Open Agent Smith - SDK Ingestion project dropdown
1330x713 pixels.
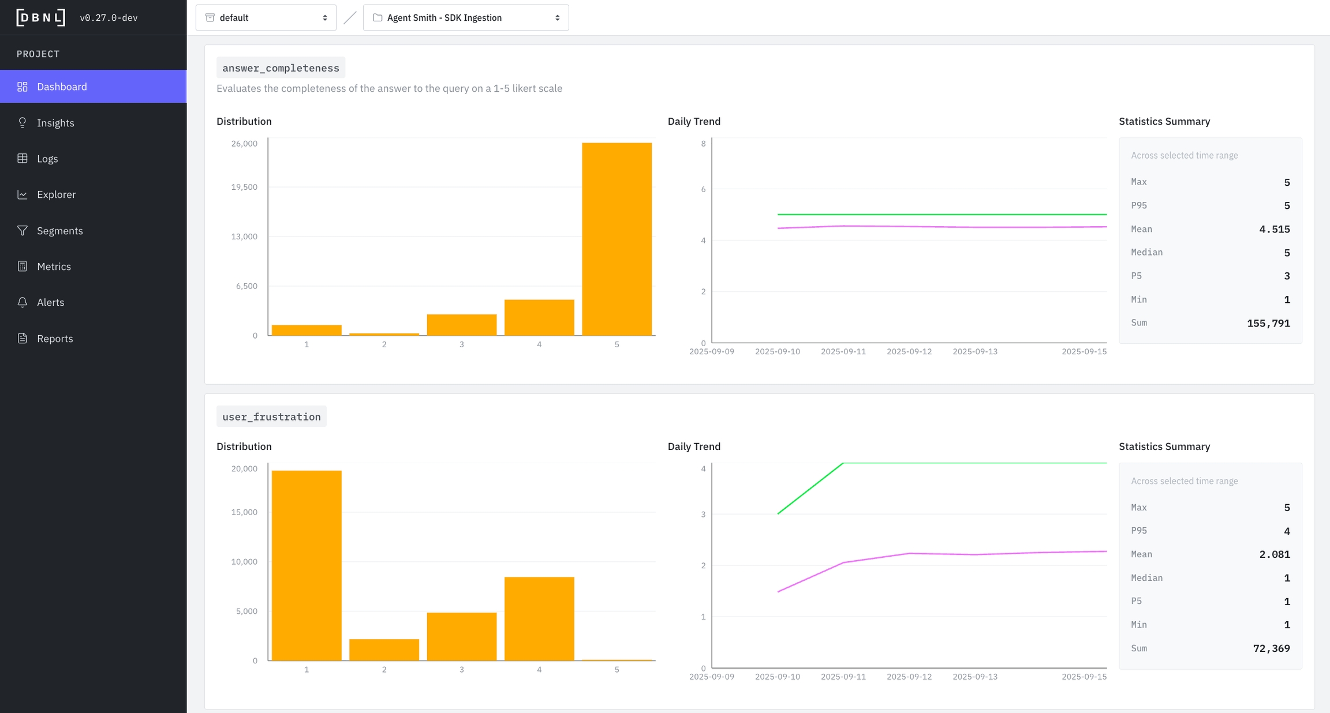point(465,18)
